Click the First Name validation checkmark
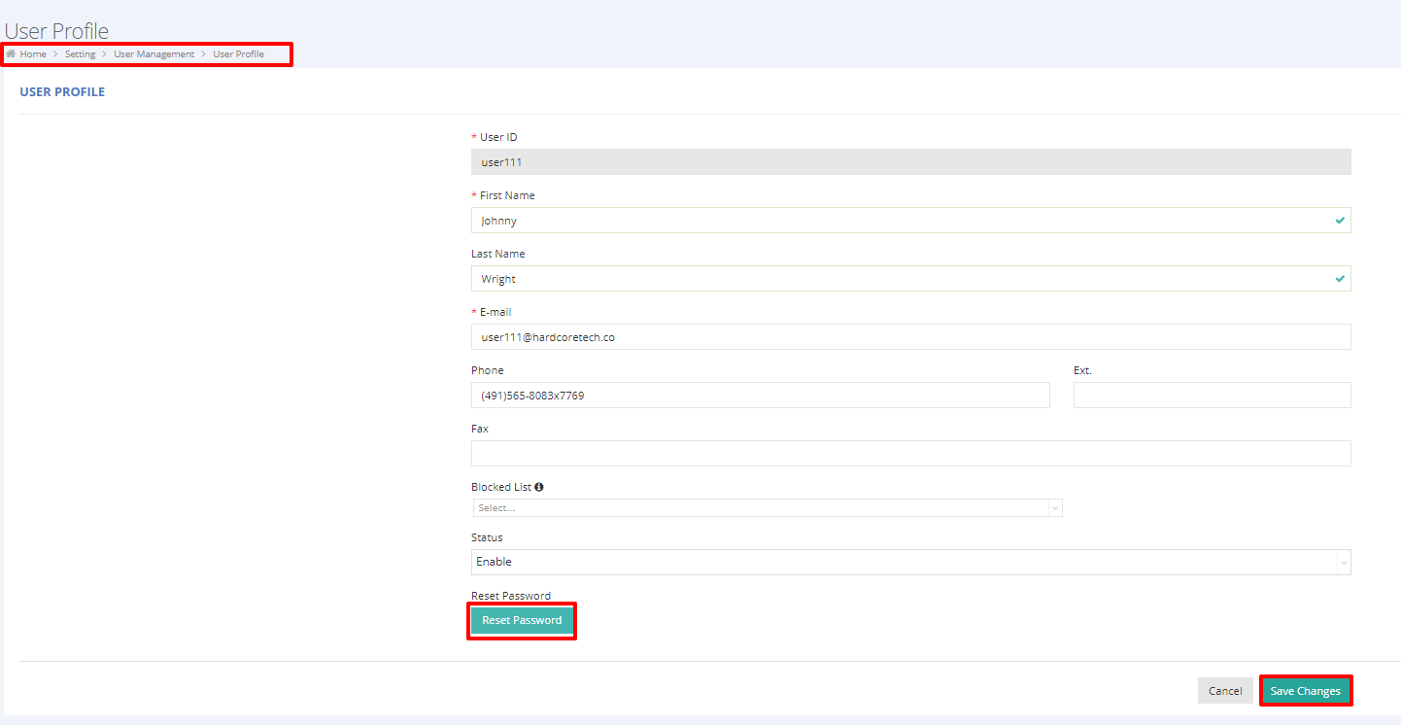The image size is (1401, 725). tap(1340, 221)
